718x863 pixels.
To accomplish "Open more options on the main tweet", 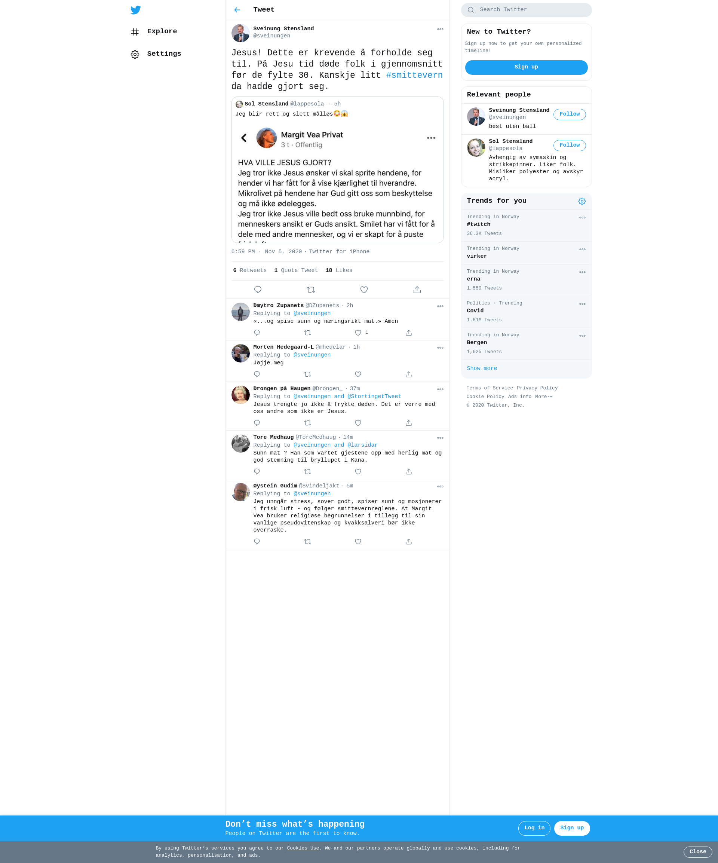I will tap(440, 29).
